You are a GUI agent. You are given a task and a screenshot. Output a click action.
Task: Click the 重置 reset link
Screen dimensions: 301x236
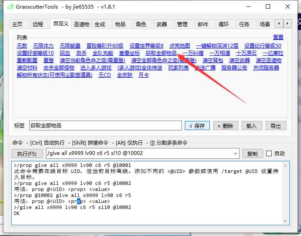(278, 38)
